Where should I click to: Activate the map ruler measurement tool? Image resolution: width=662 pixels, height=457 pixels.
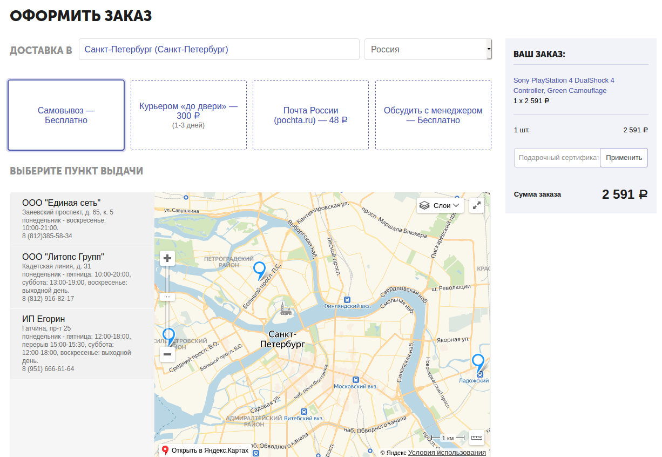(x=477, y=437)
